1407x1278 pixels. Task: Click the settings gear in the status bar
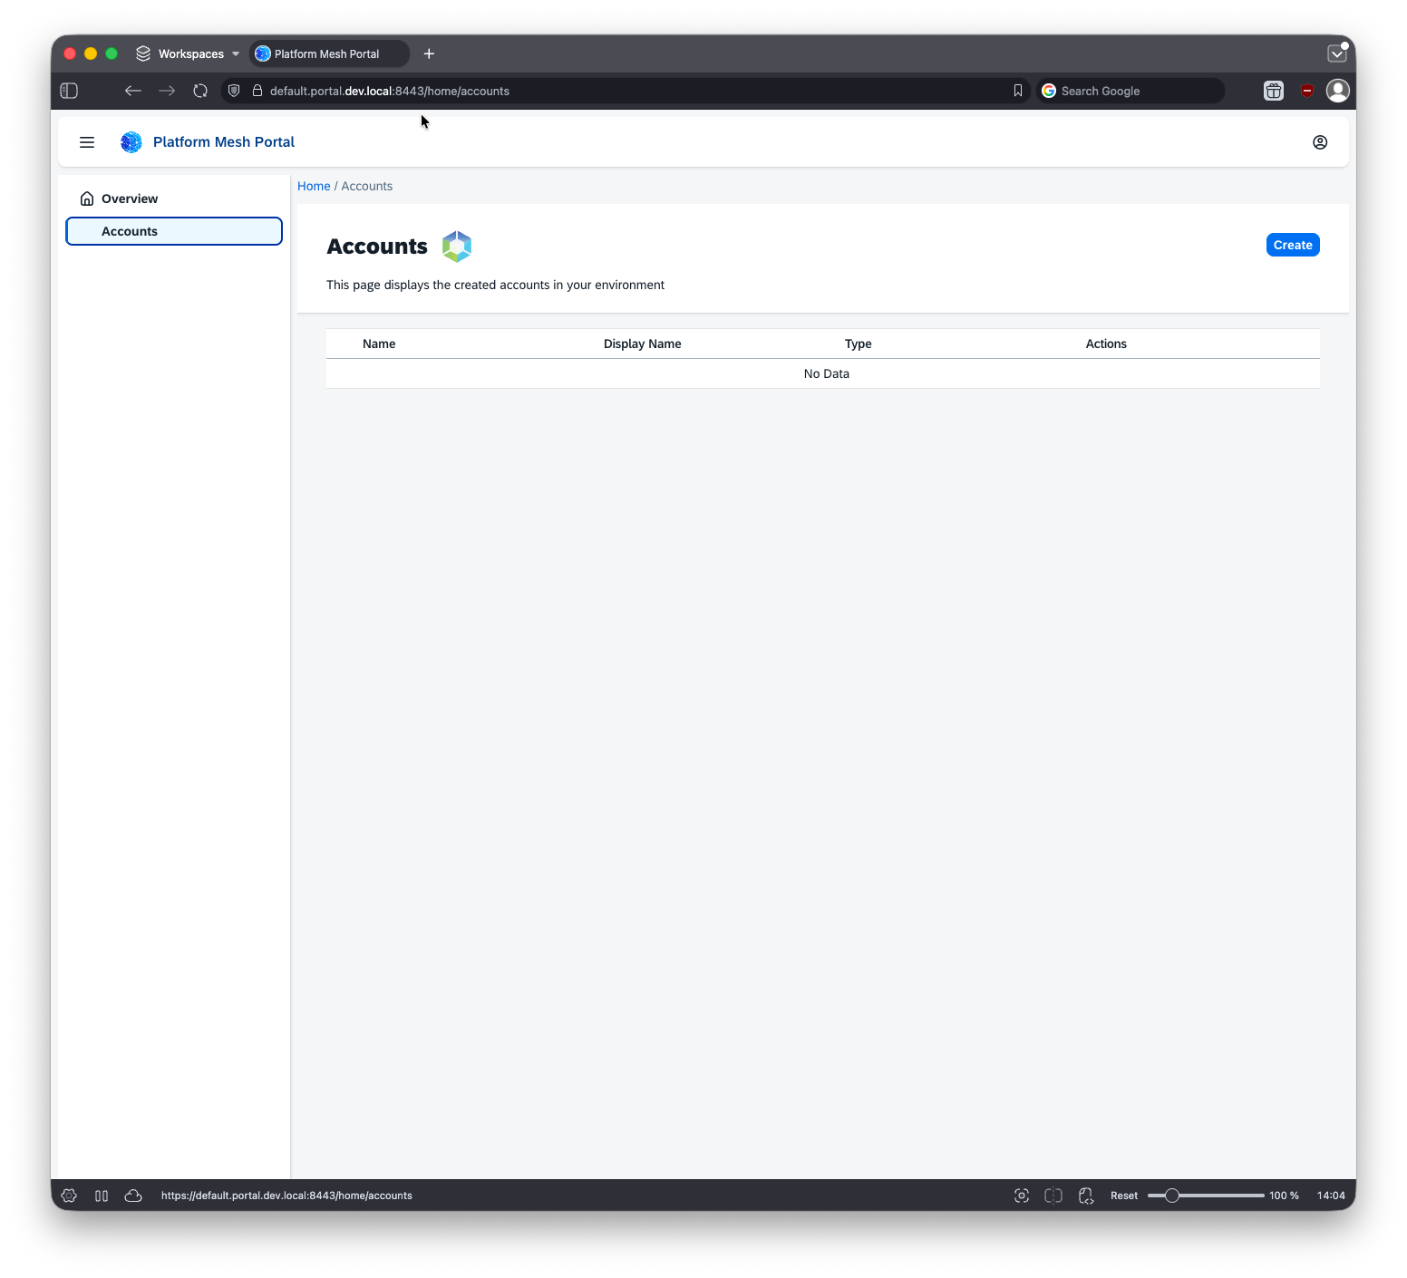coord(69,1196)
